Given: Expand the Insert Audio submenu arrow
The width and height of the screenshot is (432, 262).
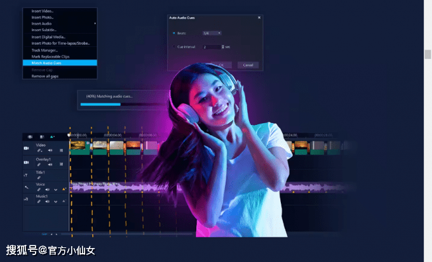Looking at the screenshot, I should click(95, 23).
